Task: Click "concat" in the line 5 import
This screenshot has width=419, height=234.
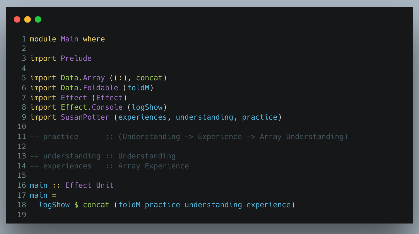Action: tap(149, 78)
